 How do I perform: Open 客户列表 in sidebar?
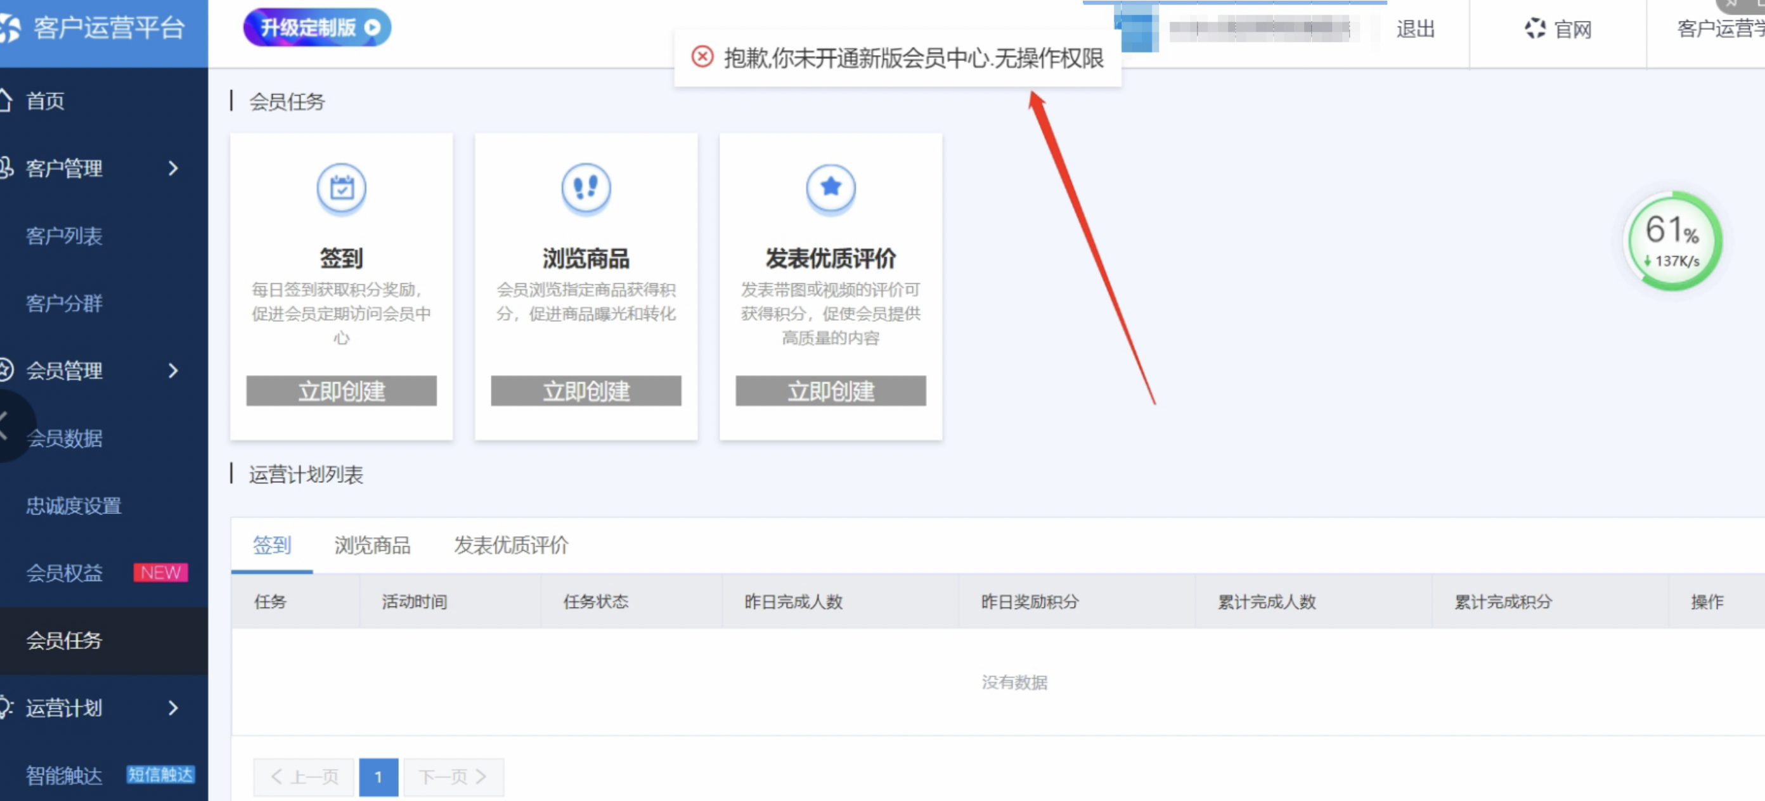(x=65, y=236)
